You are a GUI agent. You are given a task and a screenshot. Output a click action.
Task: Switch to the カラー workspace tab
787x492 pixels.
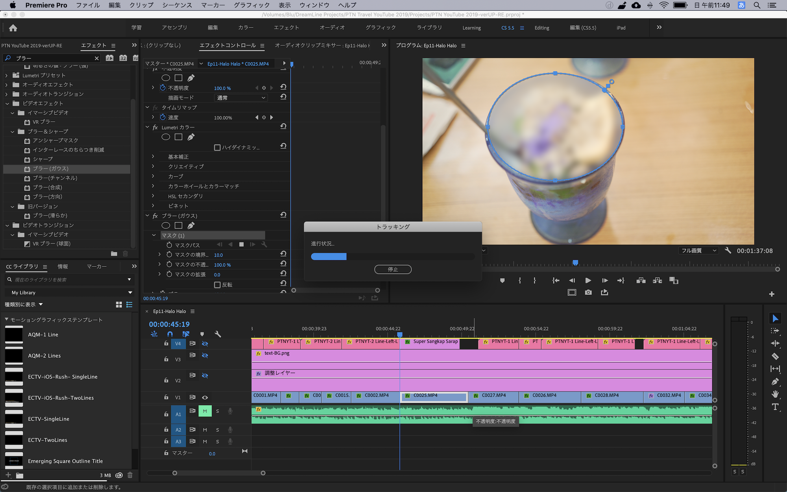[246, 28]
